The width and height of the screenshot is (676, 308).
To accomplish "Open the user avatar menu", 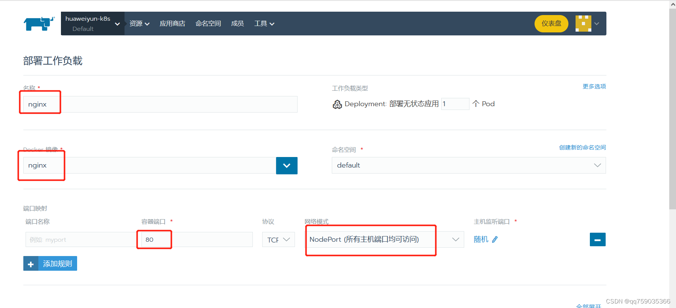I will [x=583, y=23].
